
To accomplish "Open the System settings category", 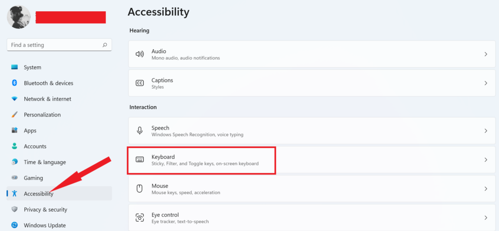I will (x=59, y=67).
